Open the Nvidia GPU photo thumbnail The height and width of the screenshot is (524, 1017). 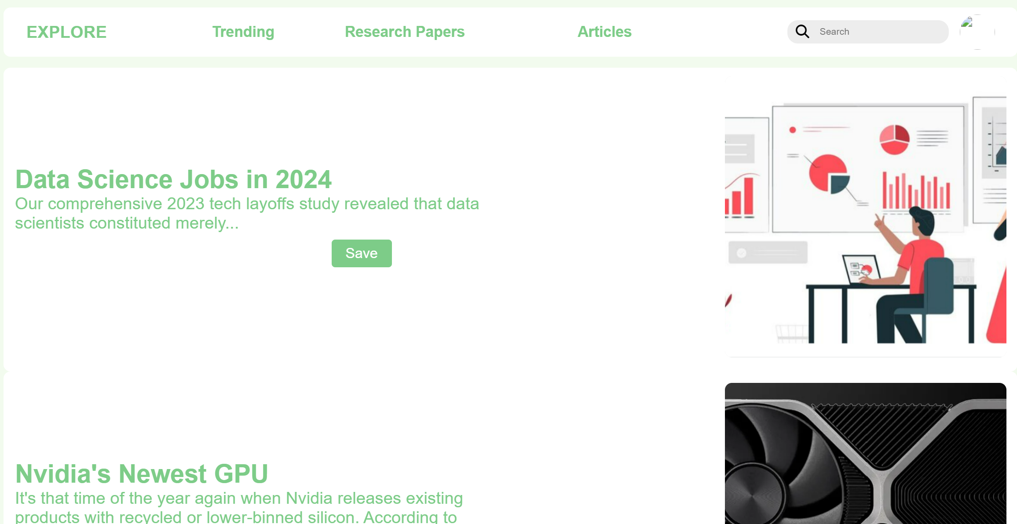click(865, 453)
